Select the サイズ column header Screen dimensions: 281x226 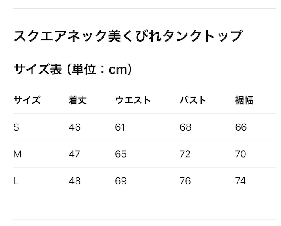27,100
